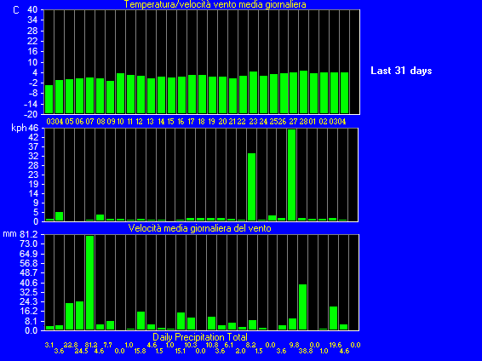482x361 pixels.
Task: Click the temperature bar above date 10
Action: 121,94
